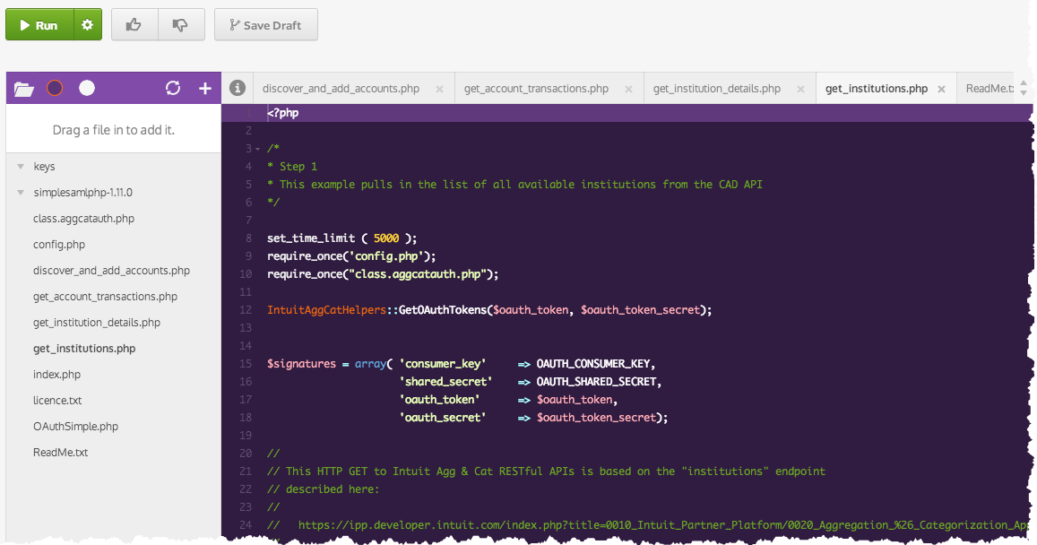Viewport: 1037px width, 545px height.
Task: Click the green Run button
Action: coord(39,25)
